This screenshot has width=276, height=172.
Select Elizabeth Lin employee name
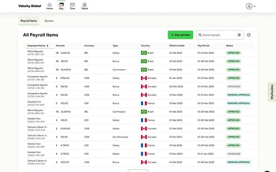click(x=34, y=102)
